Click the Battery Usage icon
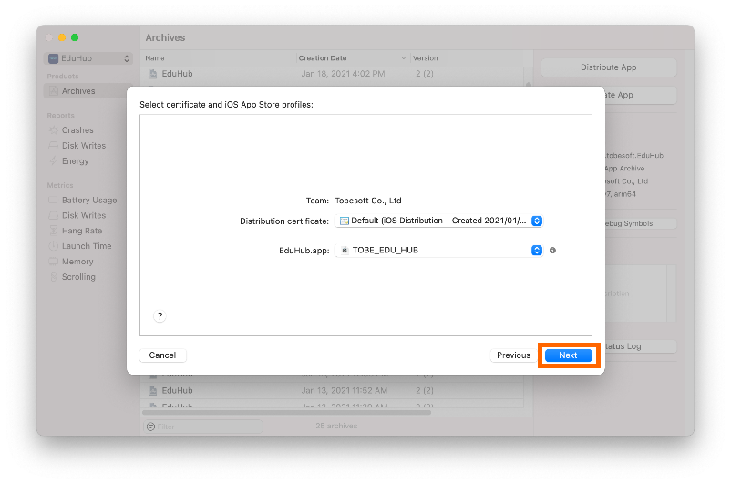This screenshot has width=731, height=484. point(54,200)
